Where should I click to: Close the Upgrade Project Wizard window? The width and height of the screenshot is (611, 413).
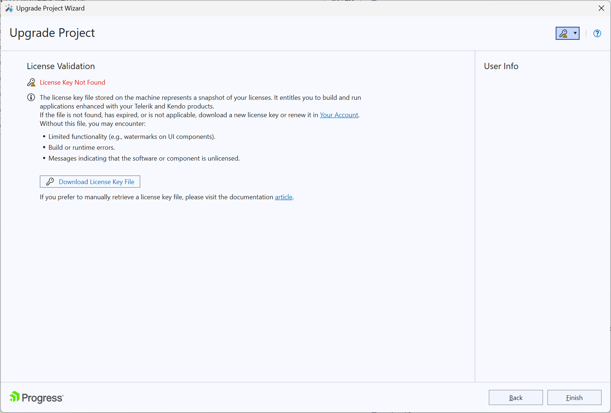(601, 8)
